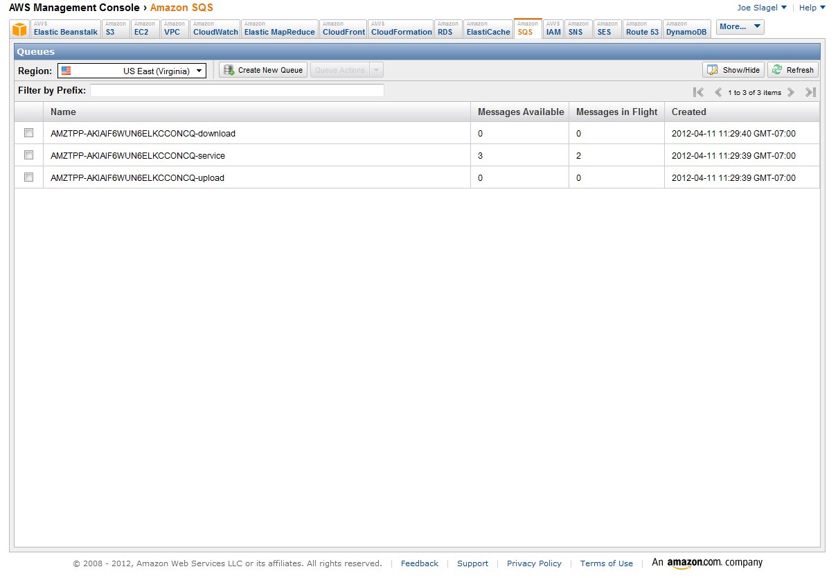Open the Support link in footer
Screen dimensions: 838x578
[473, 563]
